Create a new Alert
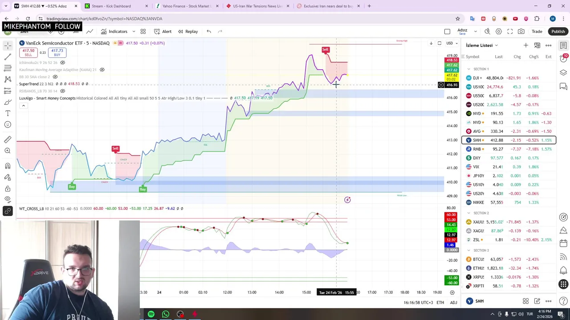The image size is (570, 320). tap(163, 32)
